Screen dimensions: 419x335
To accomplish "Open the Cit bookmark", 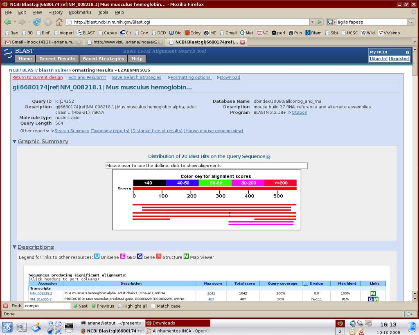I will [x=126, y=33].
